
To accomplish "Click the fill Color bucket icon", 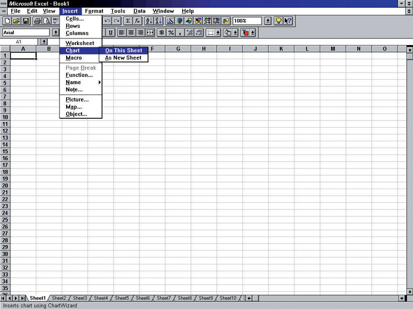I will (228, 32).
